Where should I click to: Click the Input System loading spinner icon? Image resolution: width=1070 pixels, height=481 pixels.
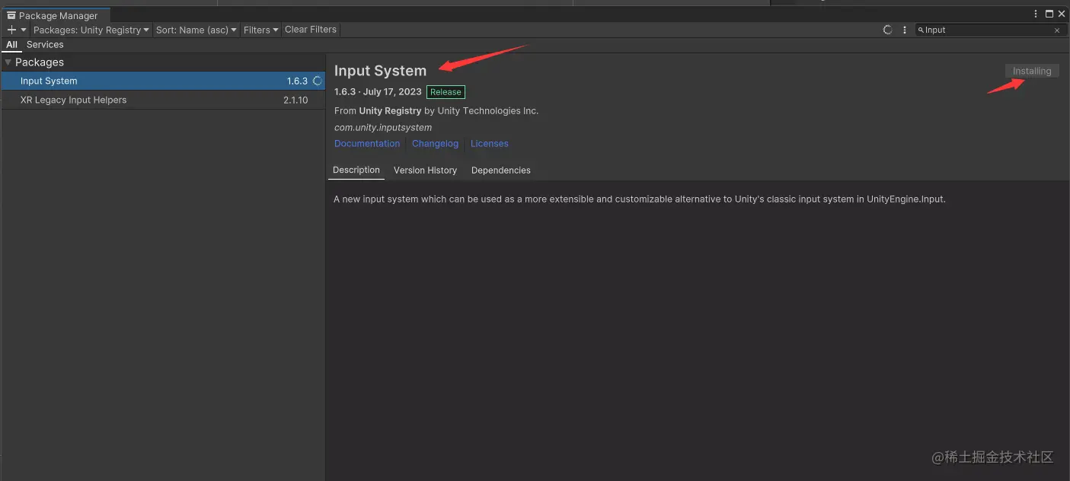tap(318, 81)
